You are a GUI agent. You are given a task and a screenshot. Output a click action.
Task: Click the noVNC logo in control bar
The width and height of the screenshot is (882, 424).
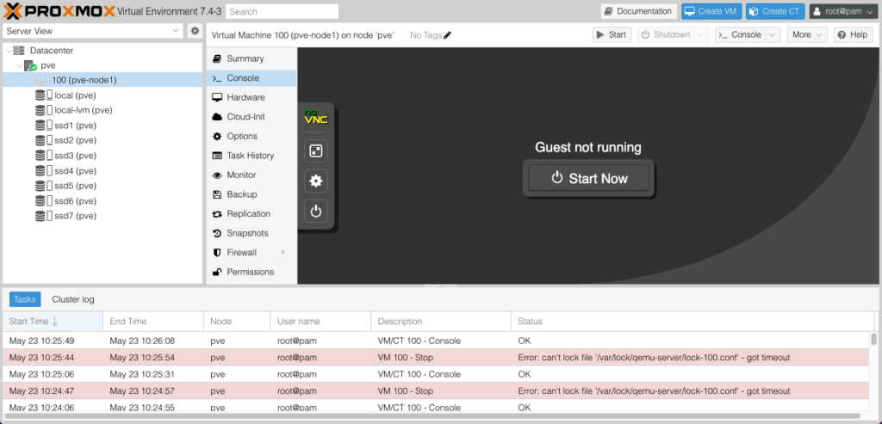[x=315, y=117]
